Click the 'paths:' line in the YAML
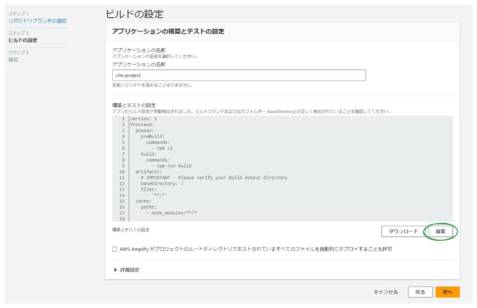The width and height of the screenshot is (477, 308). [x=149, y=207]
